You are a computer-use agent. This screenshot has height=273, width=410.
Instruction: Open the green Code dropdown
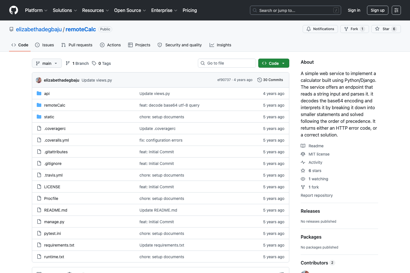tap(273, 63)
